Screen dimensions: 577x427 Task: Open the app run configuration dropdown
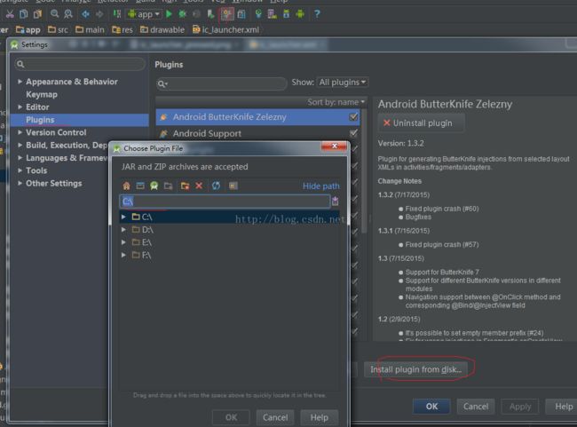144,14
